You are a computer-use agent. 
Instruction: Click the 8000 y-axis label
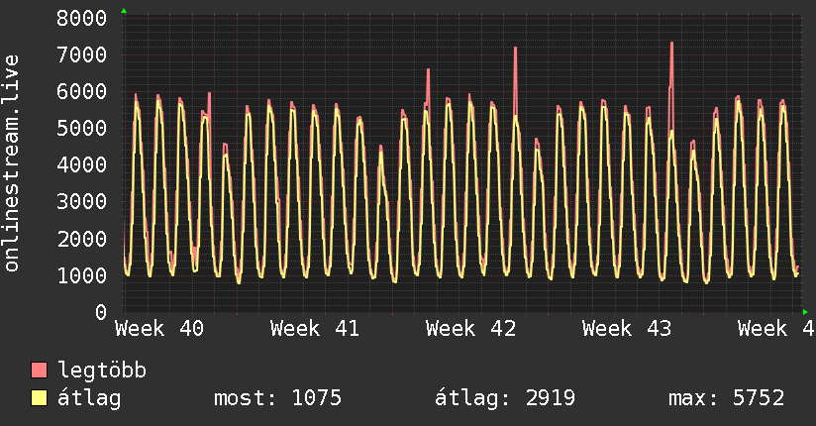click(82, 18)
